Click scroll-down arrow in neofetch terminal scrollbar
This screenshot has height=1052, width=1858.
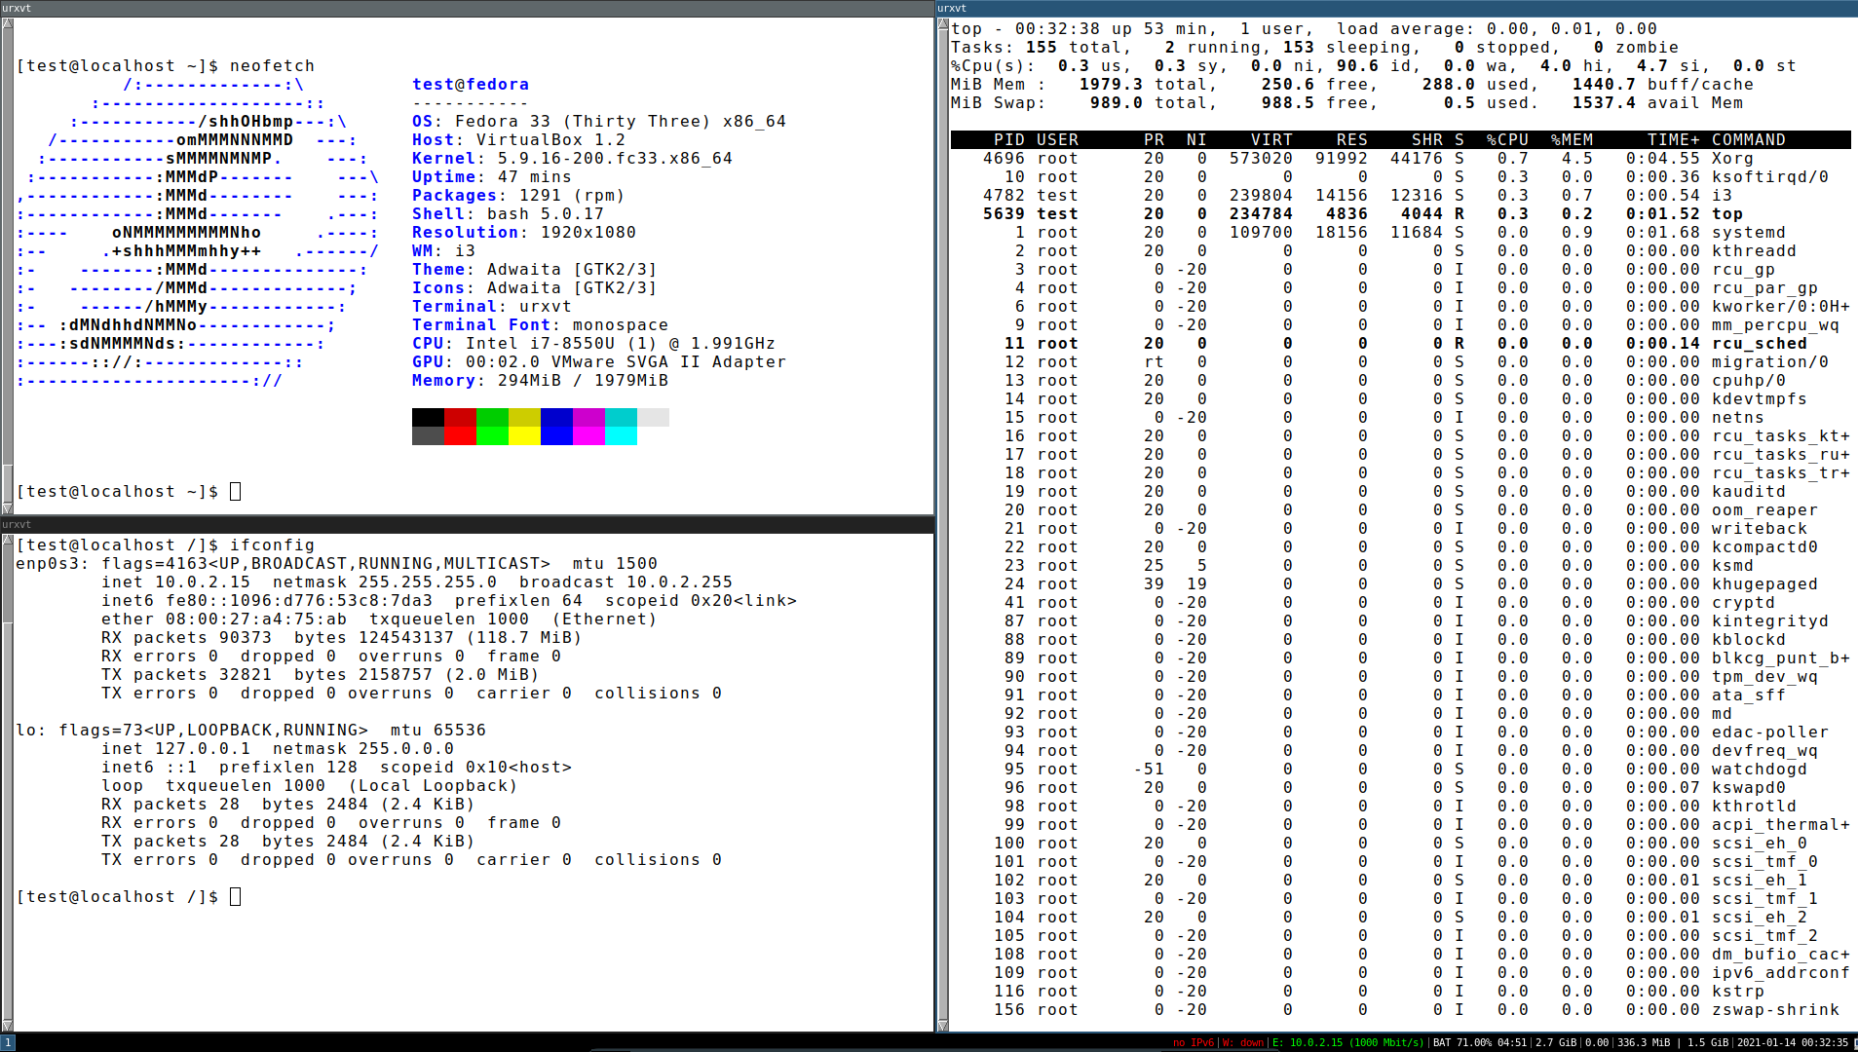coord(7,507)
